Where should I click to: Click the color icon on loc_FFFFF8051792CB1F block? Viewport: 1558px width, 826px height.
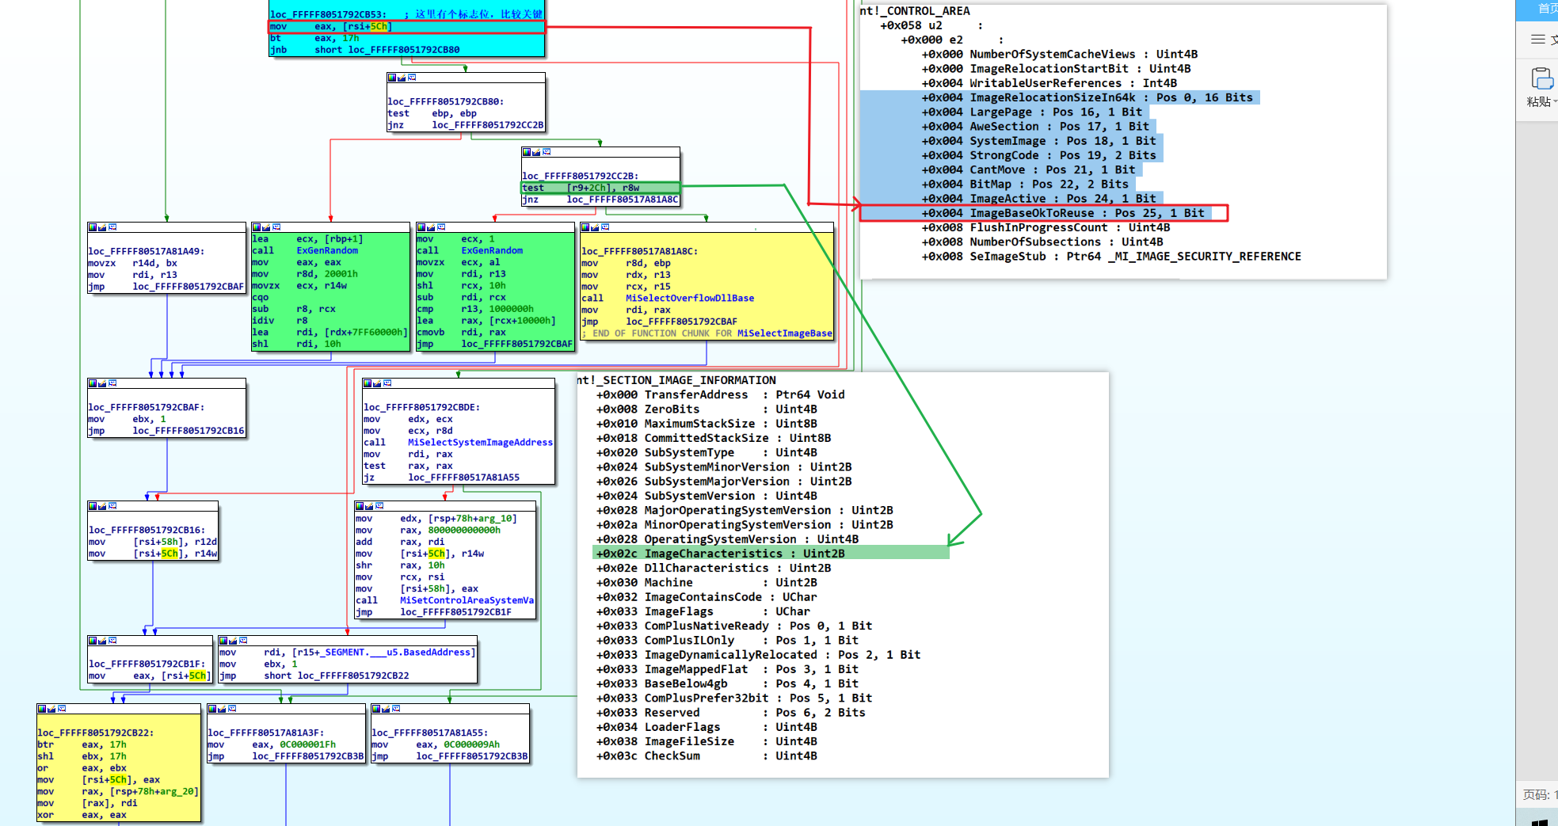point(92,641)
